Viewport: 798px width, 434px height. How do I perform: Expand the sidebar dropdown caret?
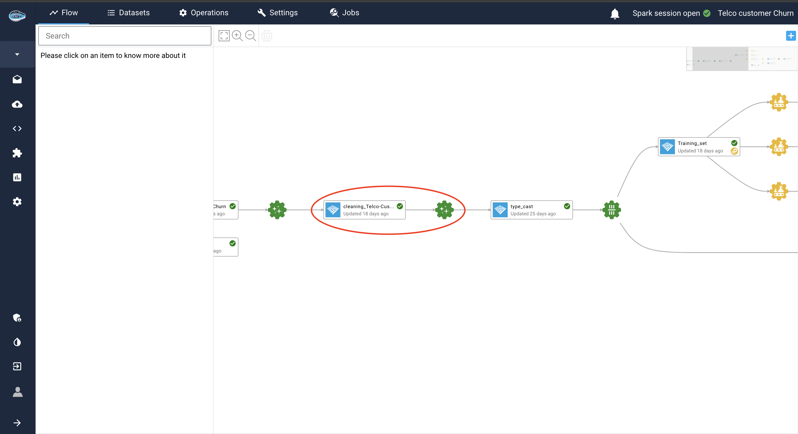(x=17, y=54)
